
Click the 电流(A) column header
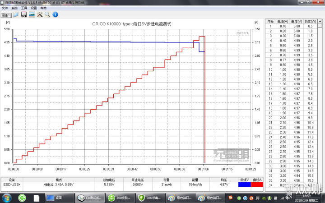coord(283,21)
